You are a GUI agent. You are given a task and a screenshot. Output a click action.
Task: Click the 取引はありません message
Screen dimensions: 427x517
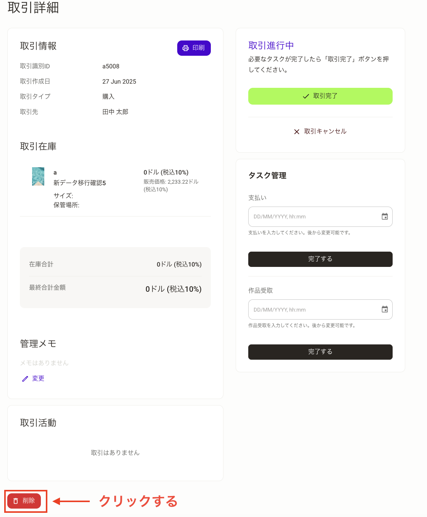[115, 453]
